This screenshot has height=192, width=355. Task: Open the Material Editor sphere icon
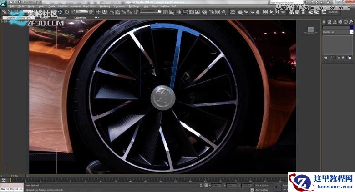click(x=204, y=12)
